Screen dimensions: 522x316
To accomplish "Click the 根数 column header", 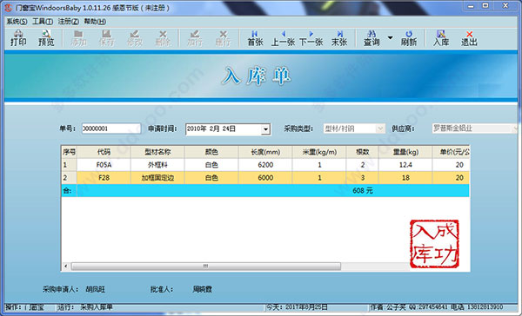I will 362,152.
